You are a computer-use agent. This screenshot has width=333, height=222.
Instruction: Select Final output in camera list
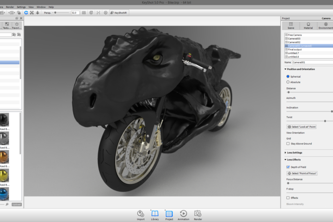[x=309, y=49]
